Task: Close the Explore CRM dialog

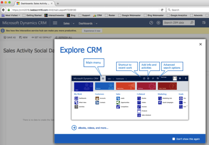Action: [x=200, y=44]
